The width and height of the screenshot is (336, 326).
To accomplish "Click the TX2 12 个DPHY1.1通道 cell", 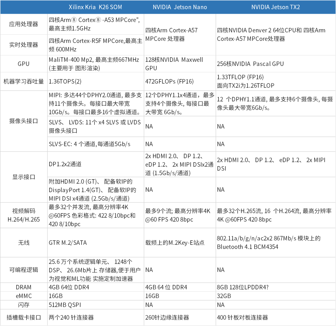I will [276, 103].
